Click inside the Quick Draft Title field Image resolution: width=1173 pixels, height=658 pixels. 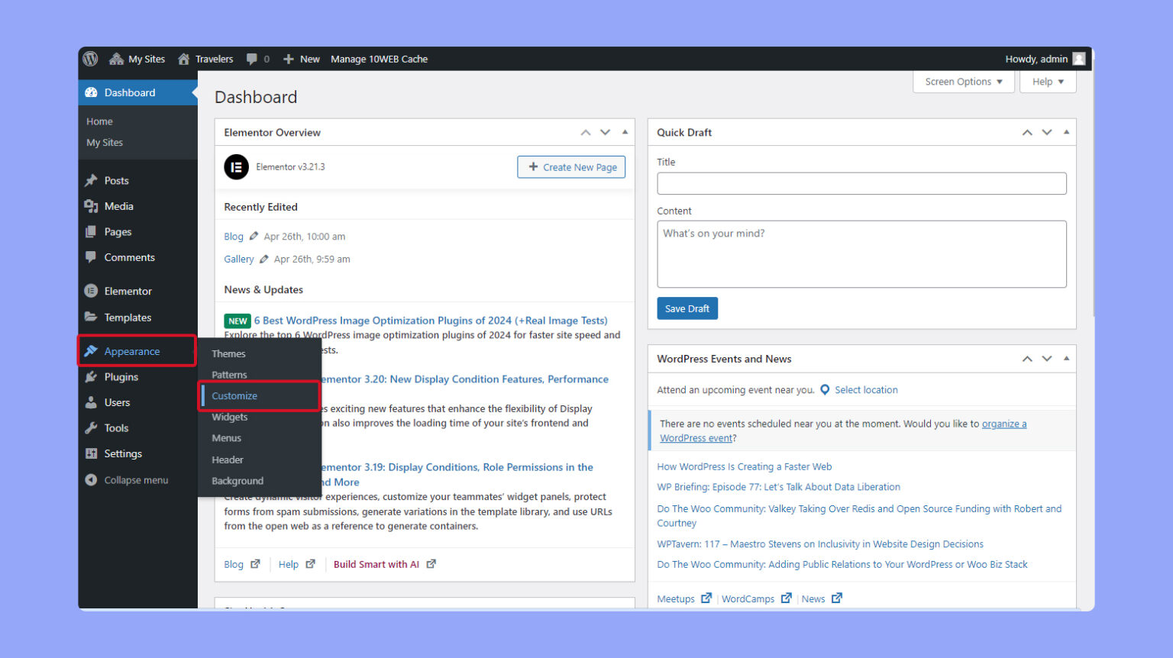click(861, 183)
